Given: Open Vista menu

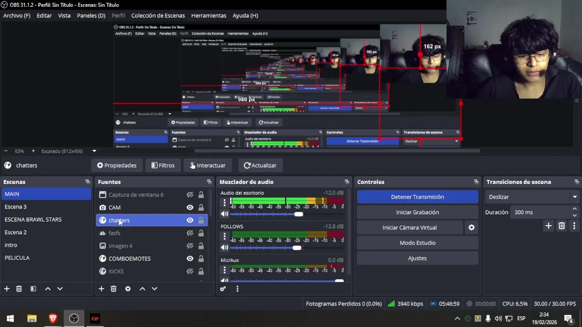Looking at the screenshot, I should [x=64, y=15].
